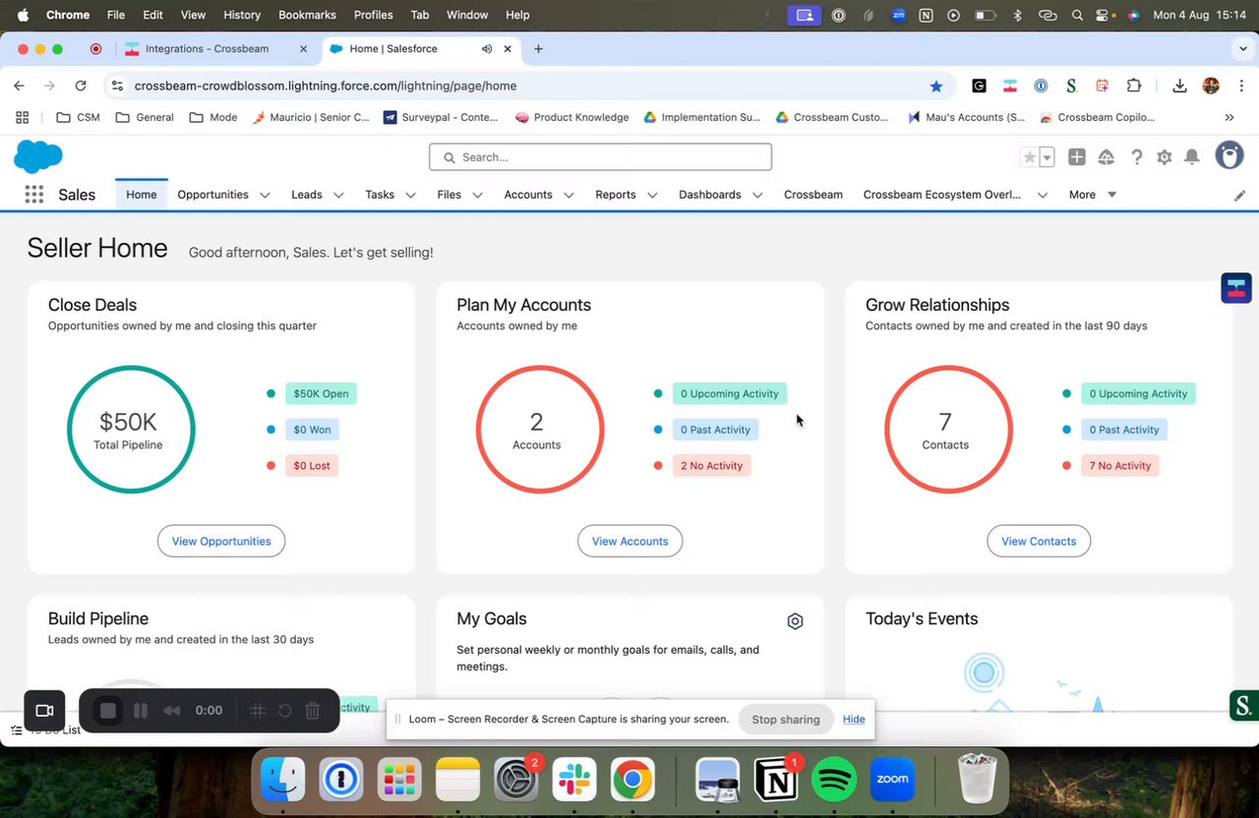Select the Home tab in Sales
The height and width of the screenshot is (818, 1259).
click(x=141, y=195)
